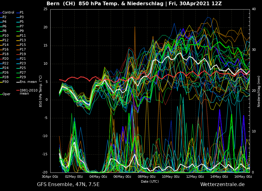Click the 12May 00z date tick label

tap(195, 177)
